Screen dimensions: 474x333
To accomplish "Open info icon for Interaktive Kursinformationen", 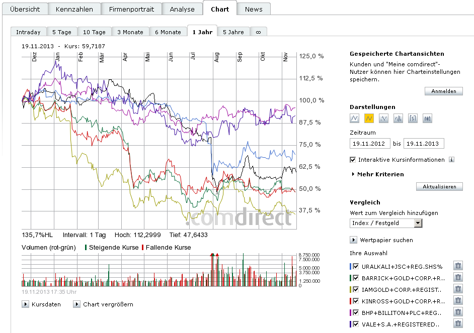I will tap(451, 160).
